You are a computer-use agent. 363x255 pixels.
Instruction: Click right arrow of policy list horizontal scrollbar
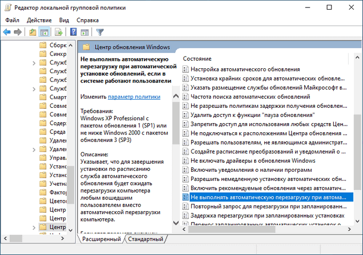pos(349,229)
